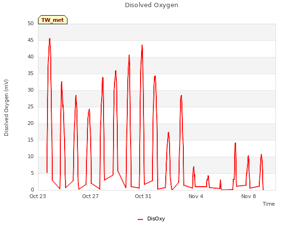Click the red DisOxy legend line swatch
This screenshot has height=228, width=304.
point(140,219)
